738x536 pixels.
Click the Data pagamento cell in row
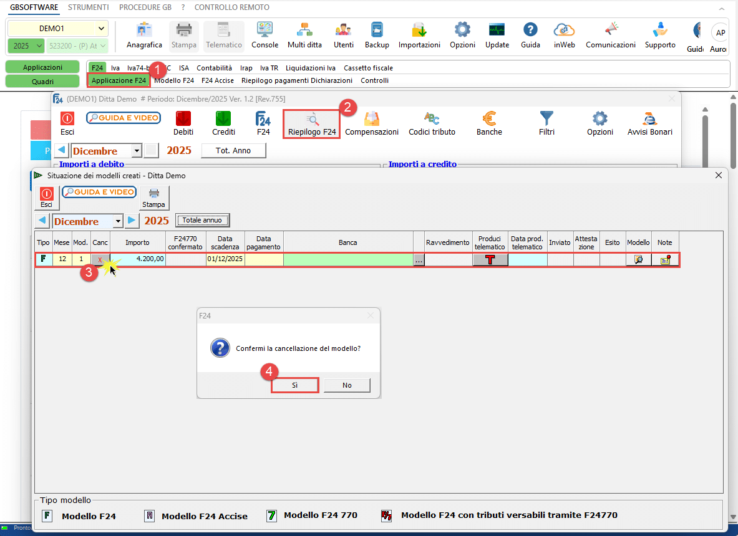(264, 260)
